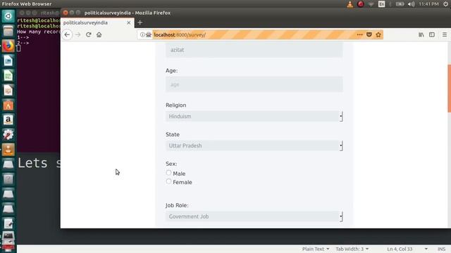Close the politicalsurveyindia tab

point(128,22)
